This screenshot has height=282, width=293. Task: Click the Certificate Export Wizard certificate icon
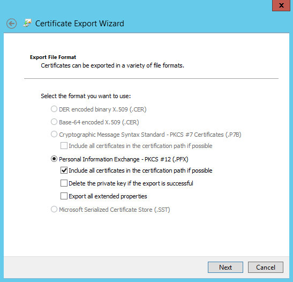tap(27, 23)
